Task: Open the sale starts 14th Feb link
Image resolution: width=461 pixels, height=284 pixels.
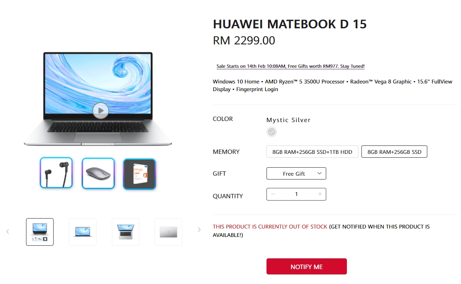Action: [291, 66]
